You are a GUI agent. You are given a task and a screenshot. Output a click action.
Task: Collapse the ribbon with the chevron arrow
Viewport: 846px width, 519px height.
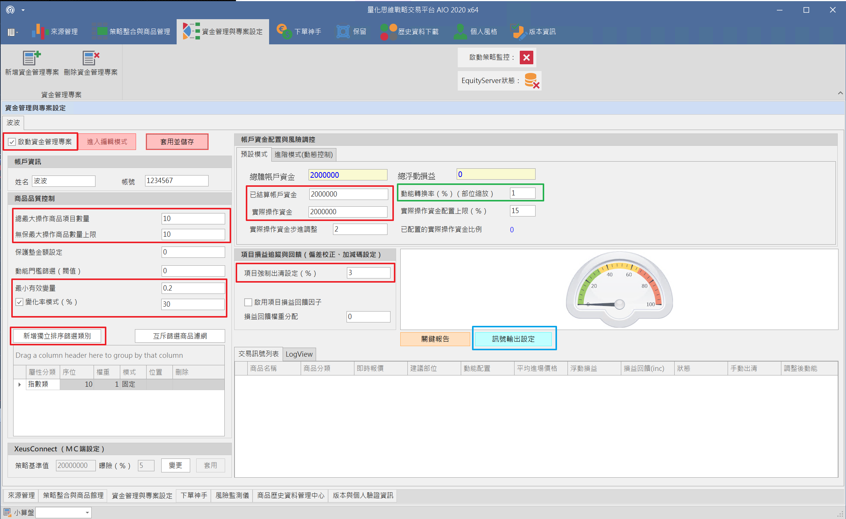tap(840, 93)
